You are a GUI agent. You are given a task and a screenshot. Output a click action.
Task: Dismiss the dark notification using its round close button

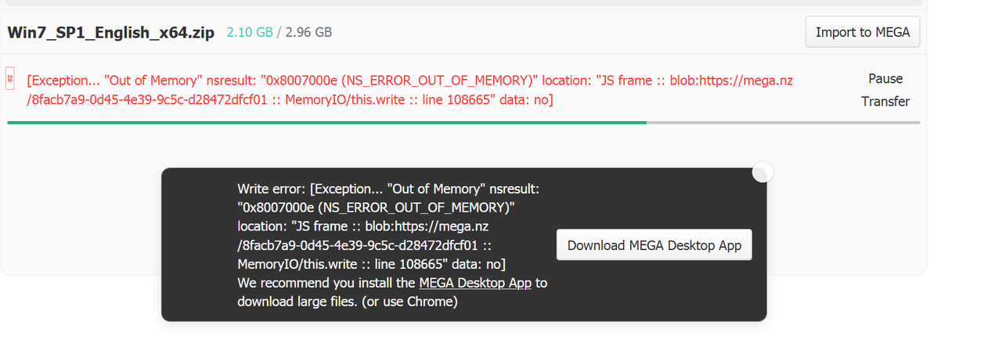click(762, 172)
